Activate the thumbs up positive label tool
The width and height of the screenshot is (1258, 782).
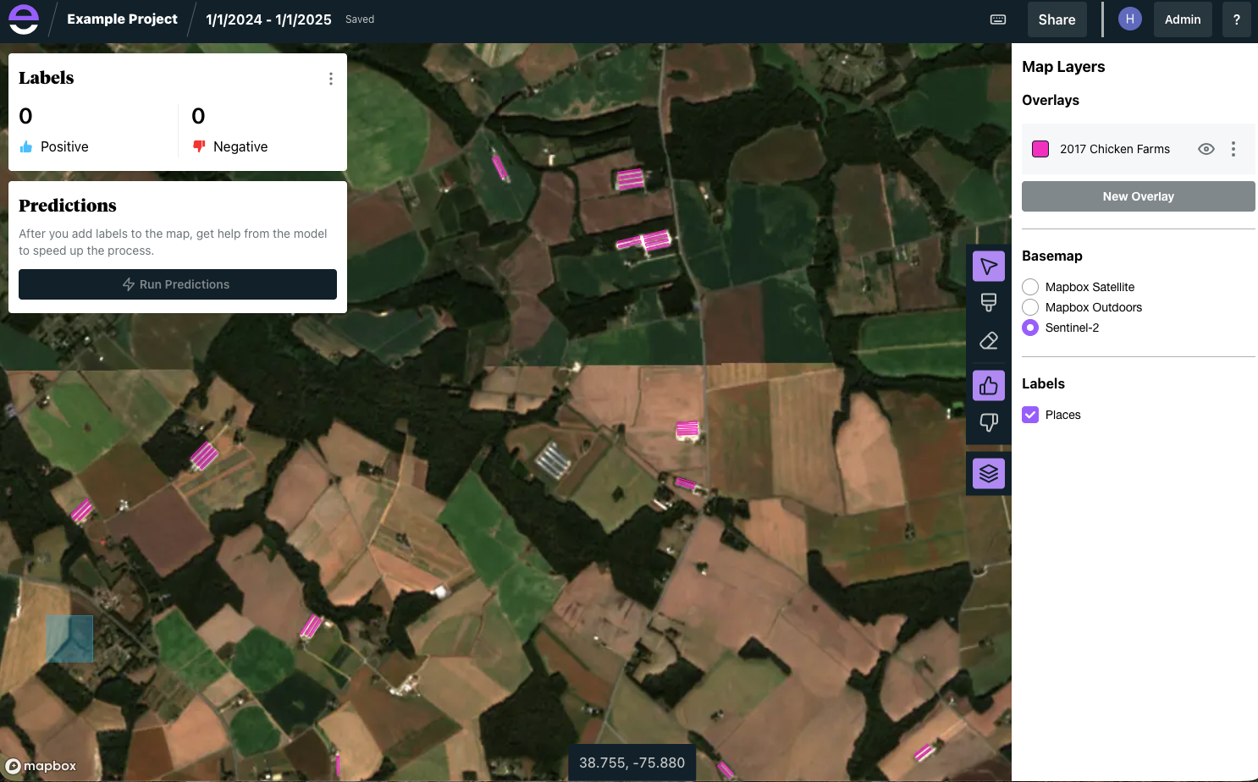click(x=988, y=386)
